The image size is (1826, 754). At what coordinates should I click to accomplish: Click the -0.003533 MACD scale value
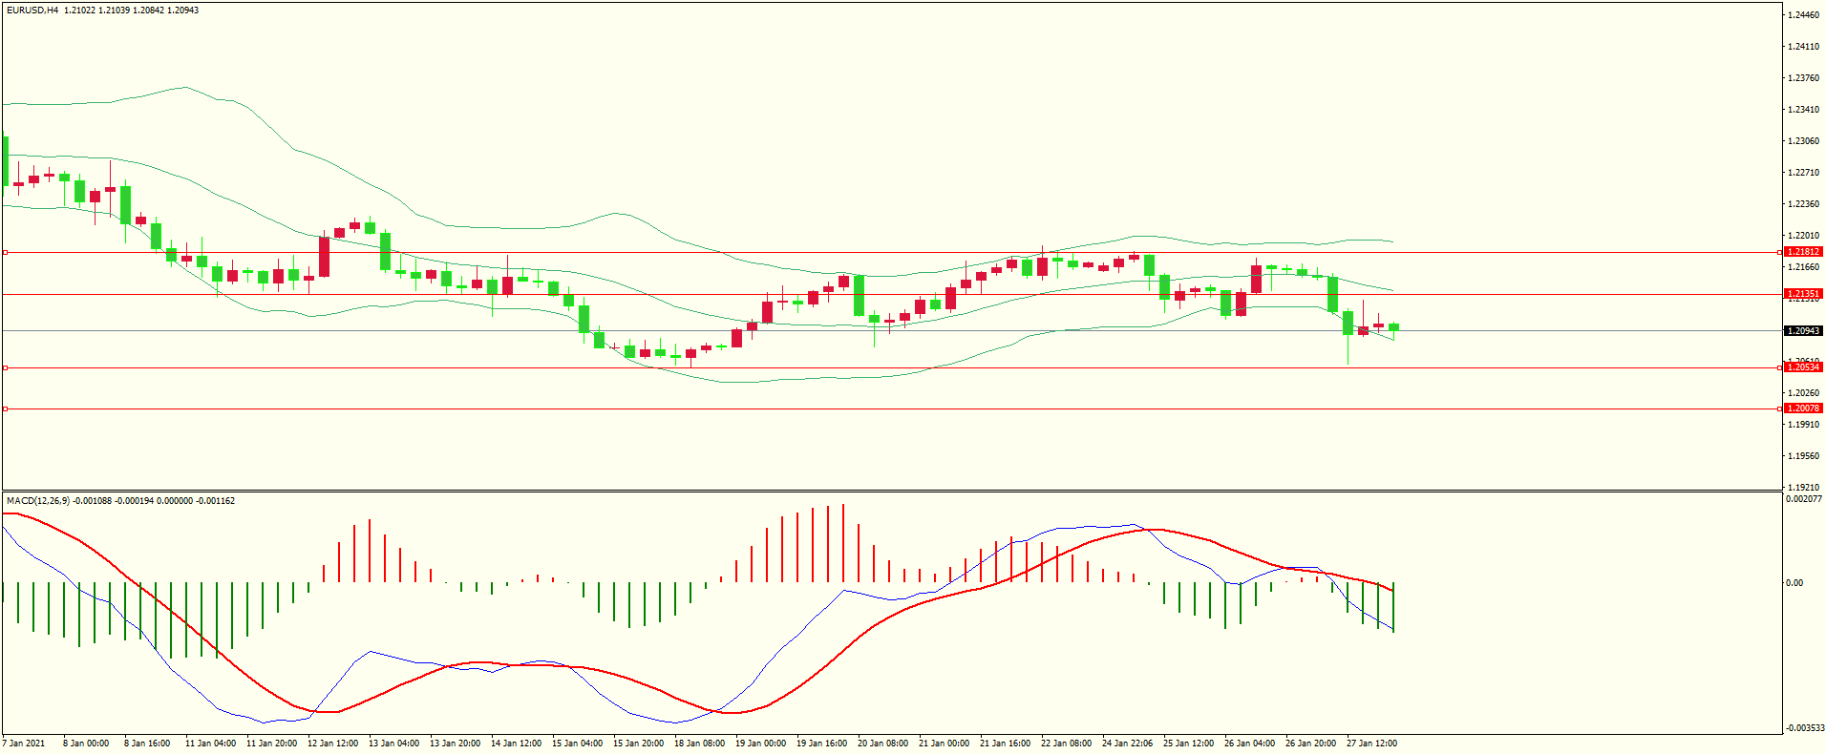(x=1803, y=728)
